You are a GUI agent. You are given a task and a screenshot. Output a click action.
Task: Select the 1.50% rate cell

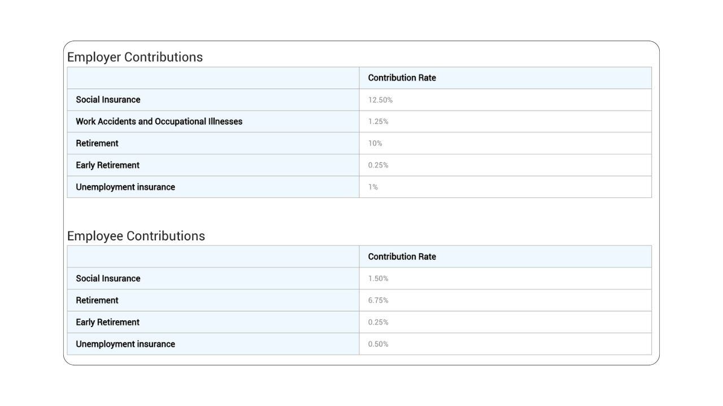point(378,279)
